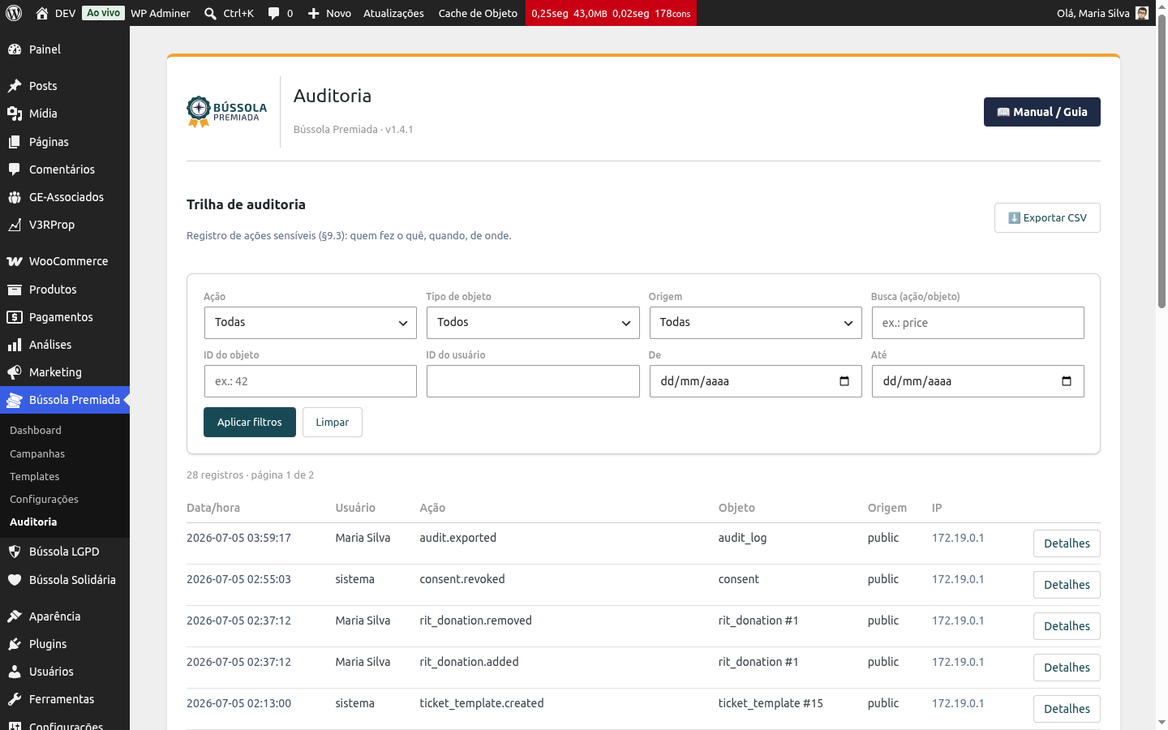Click the Aparência paintbrush icon
The image size is (1168, 730).
[x=15, y=616]
